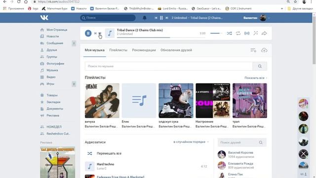Screen dimensions: 316x178
Task: Open the трап playlist cover
Action: [250, 100]
